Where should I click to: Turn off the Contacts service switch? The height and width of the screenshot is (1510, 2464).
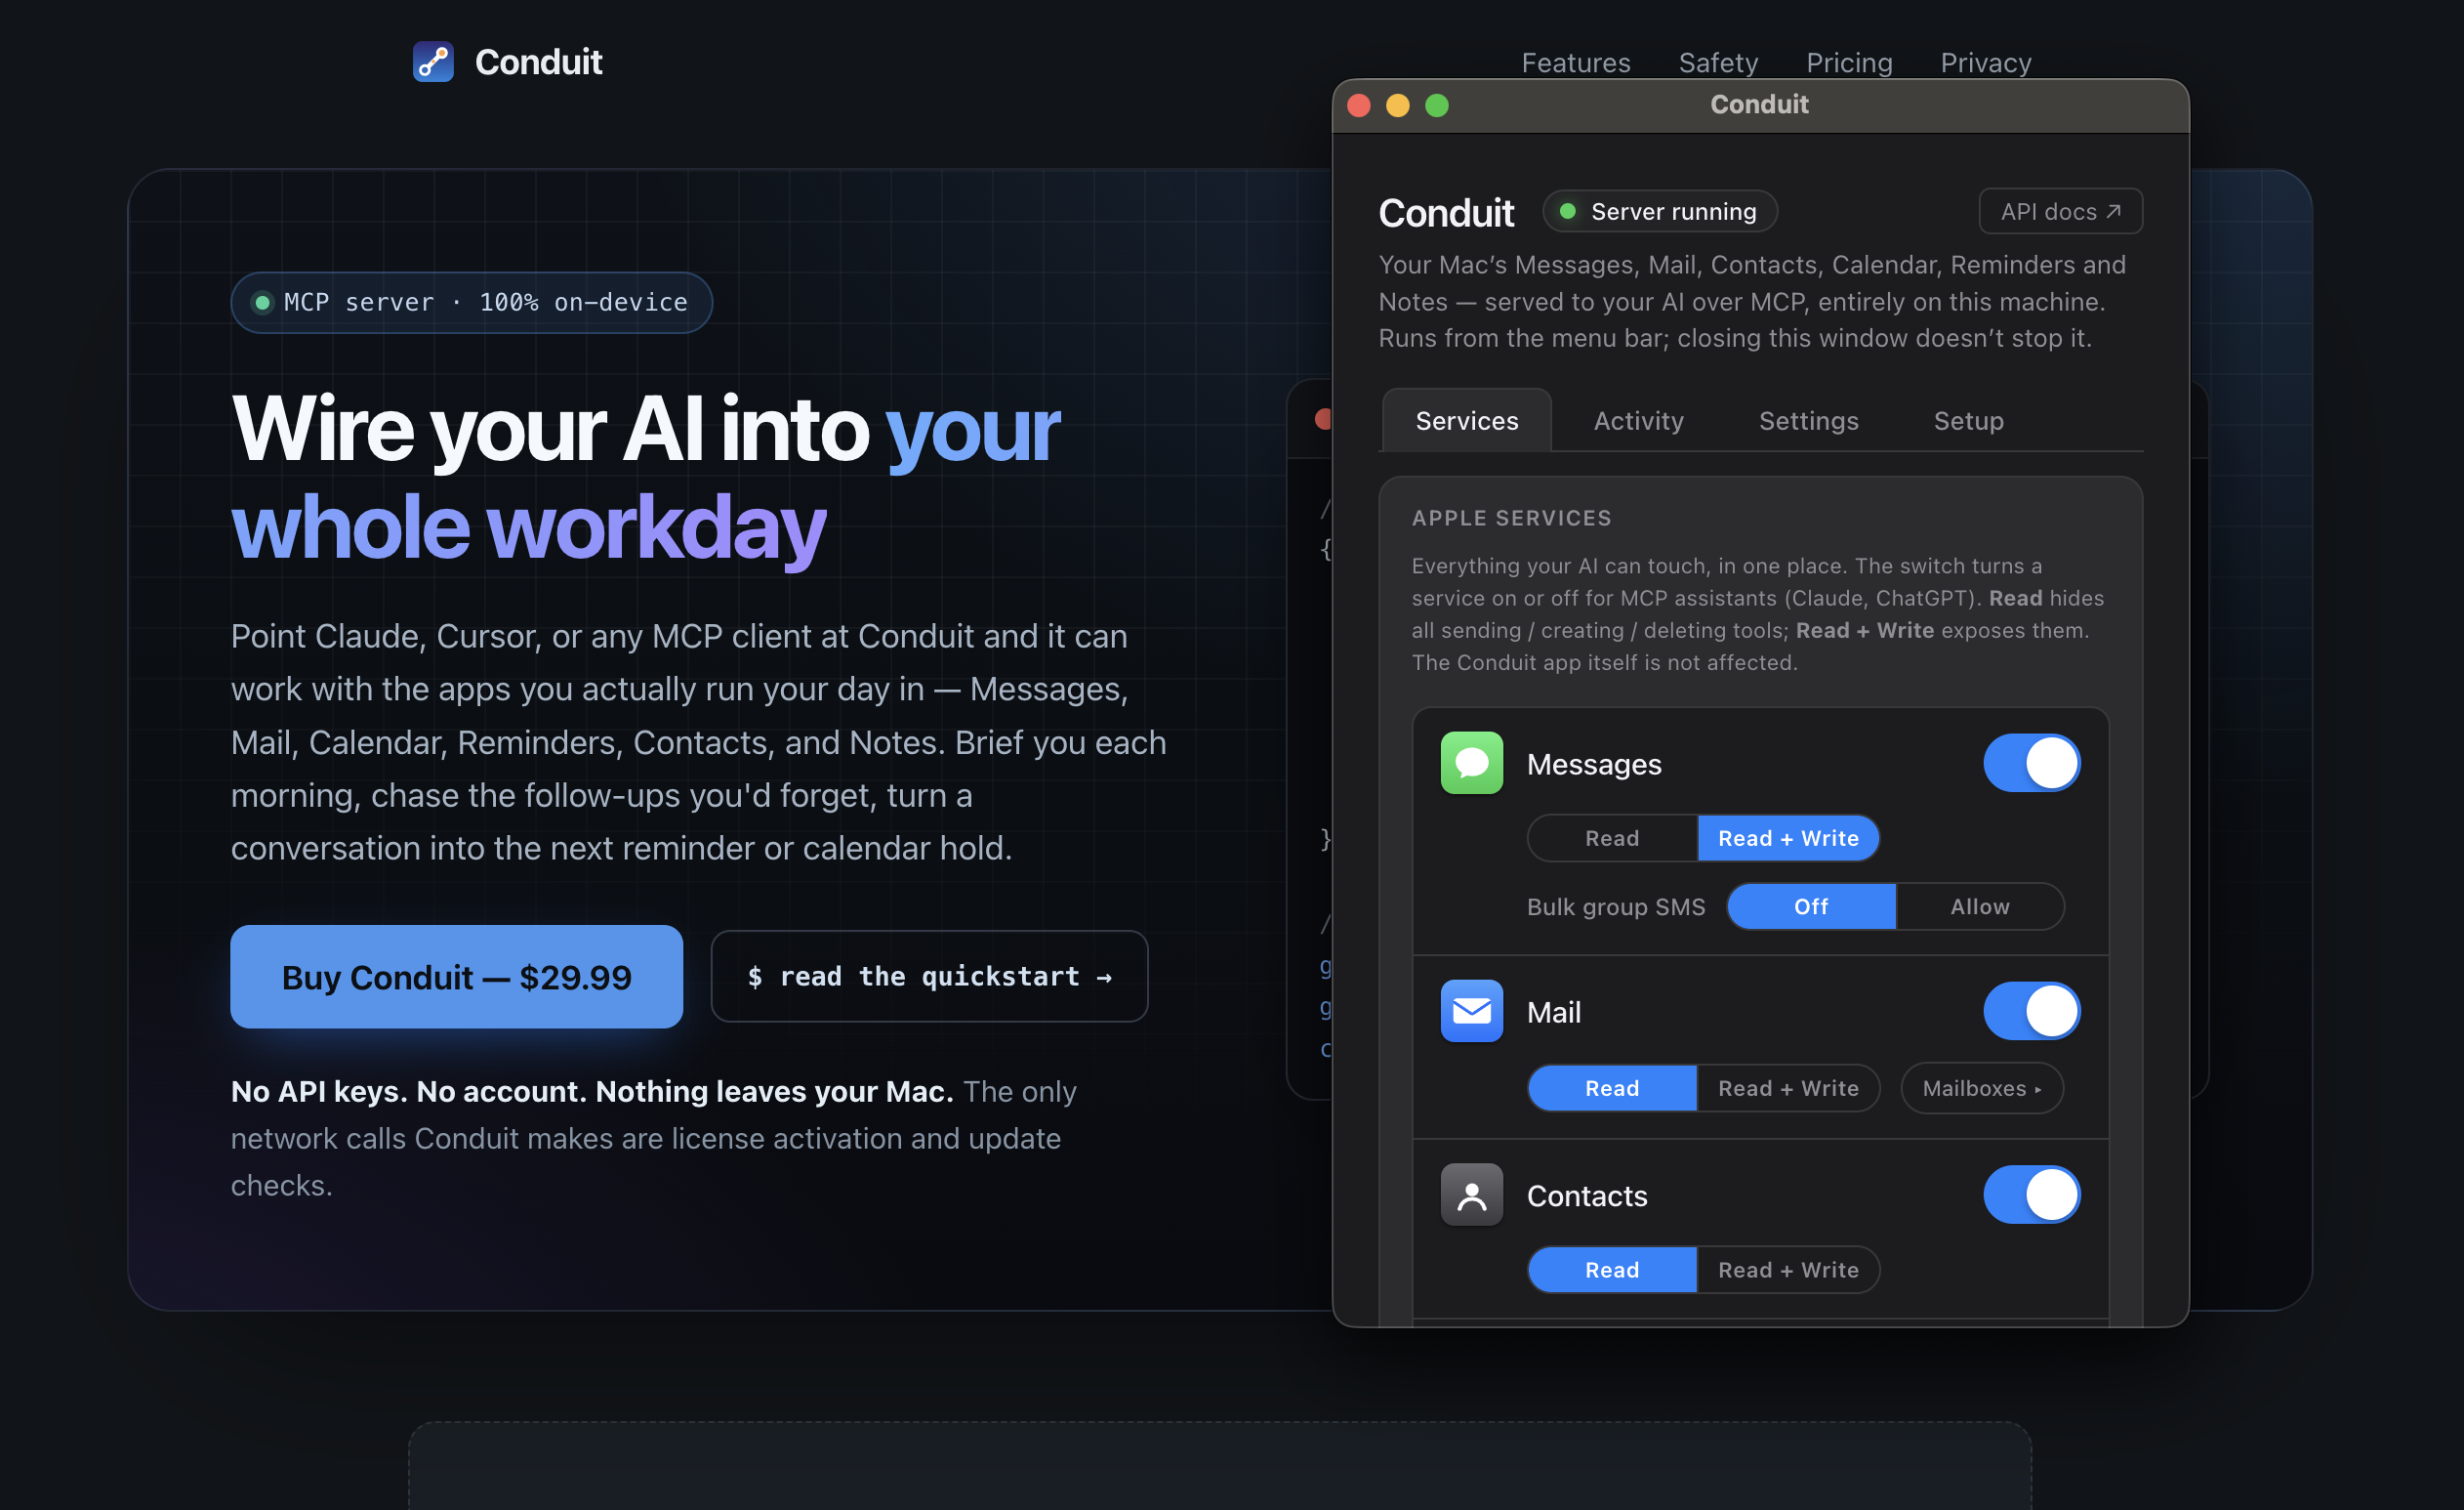pyautogui.click(x=2031, y=1195)
